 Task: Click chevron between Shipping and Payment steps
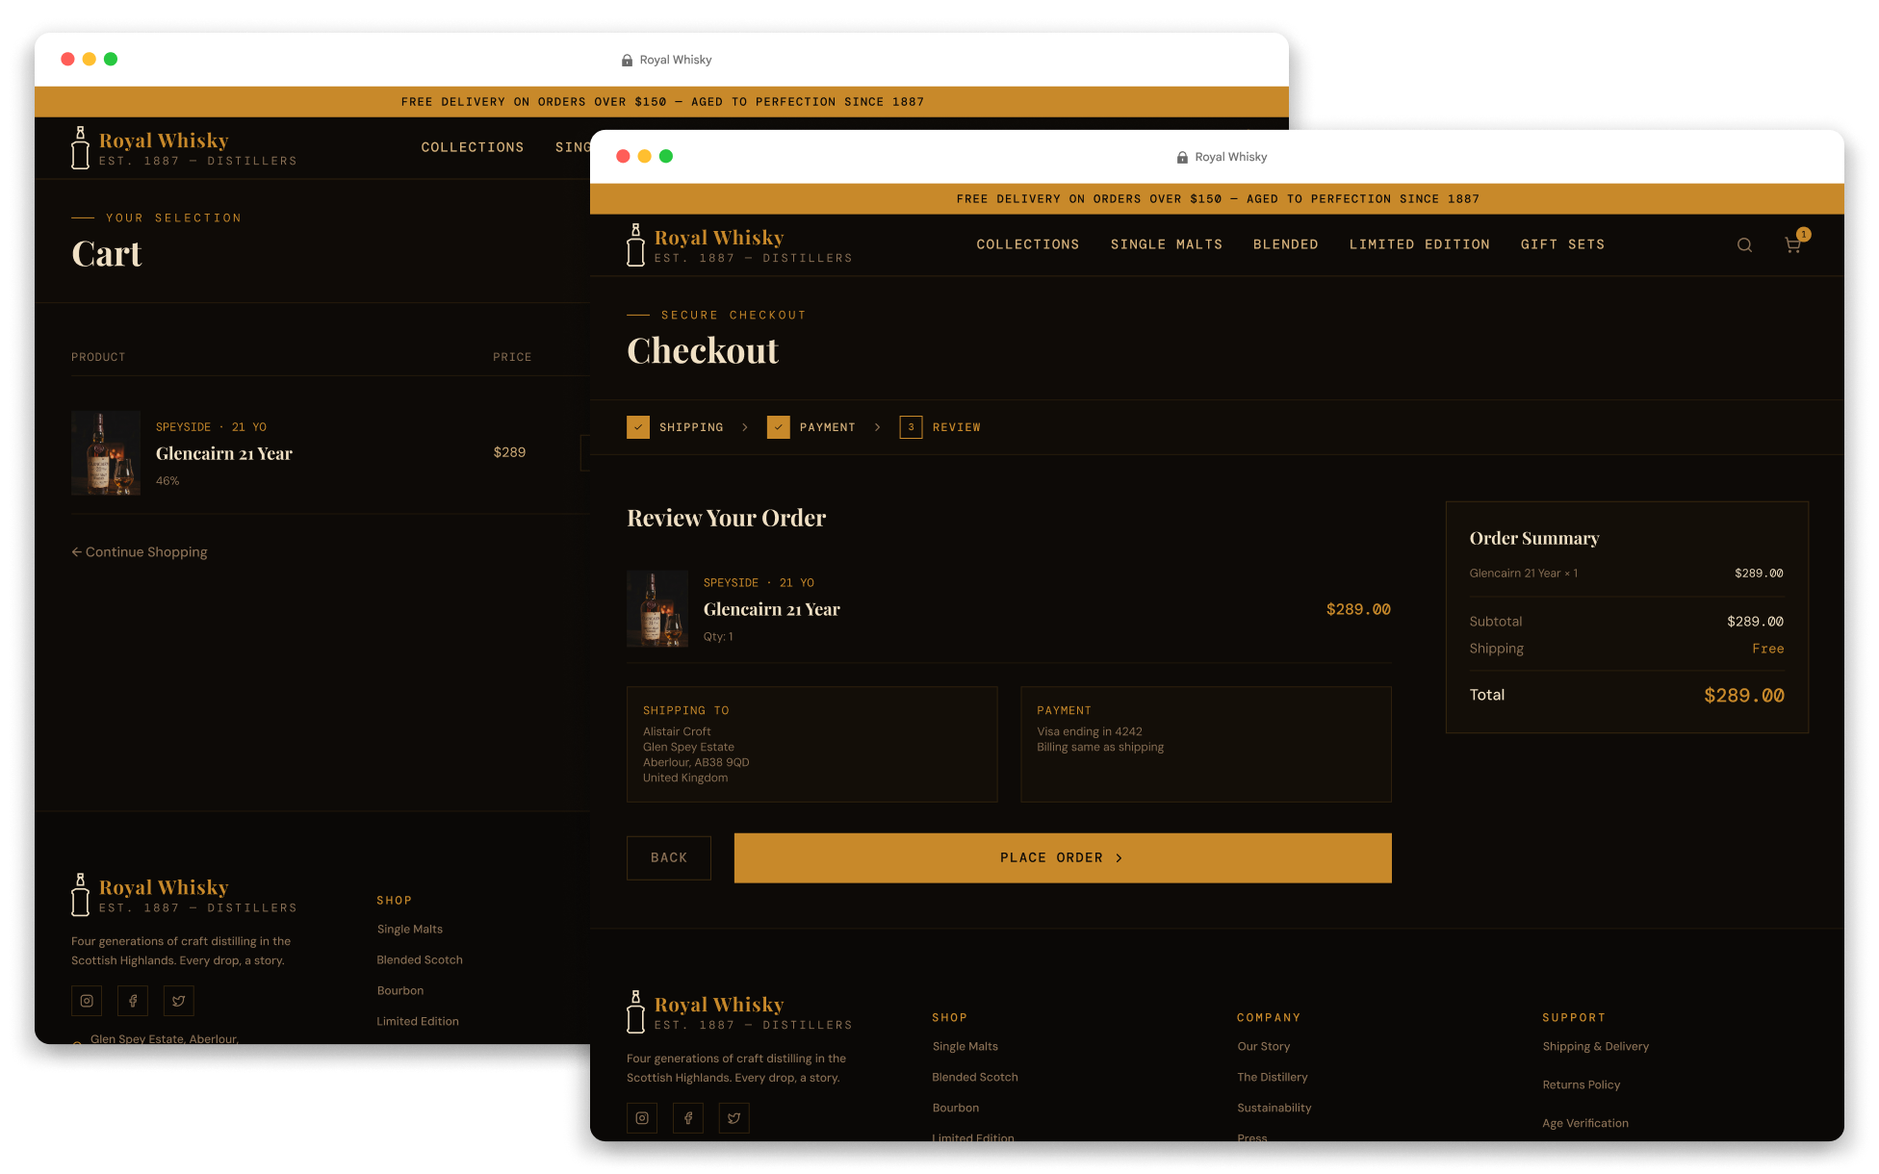coord(745,427)
